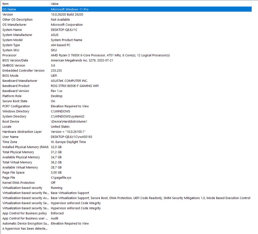Select the "W. Europe Daylight Time" value

pyautogui.click(x=68, y=142)
